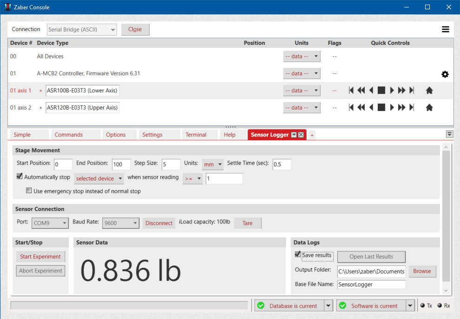460x319 pixels.
Task: Switch to the Options tab
Action: (x=119, y=135)
